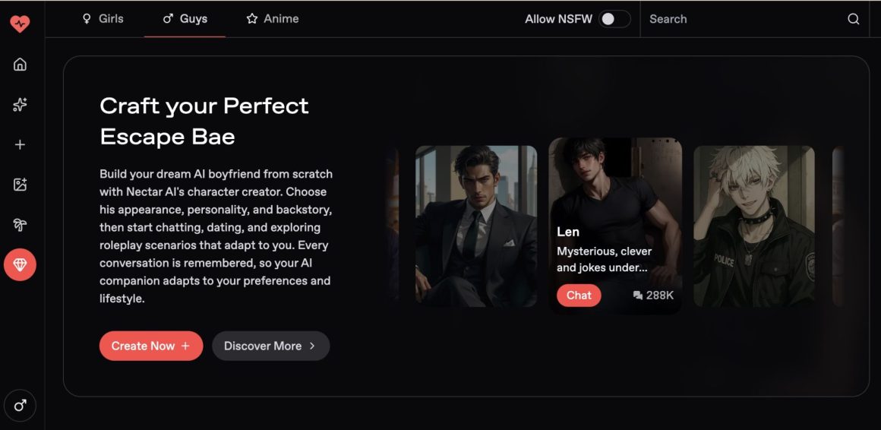The width and height of the screenshot is (881, 430).
Task: Open the Home icon in sidebar
Action: 20,64
